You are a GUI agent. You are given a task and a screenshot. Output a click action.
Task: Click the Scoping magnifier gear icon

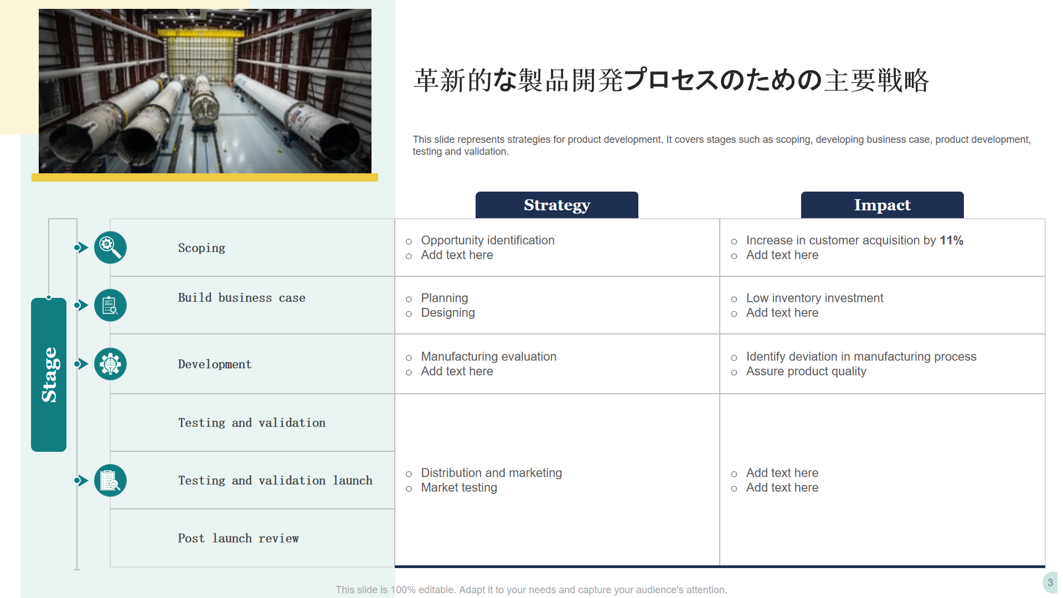pyautogui.click(x=110, y=248)
